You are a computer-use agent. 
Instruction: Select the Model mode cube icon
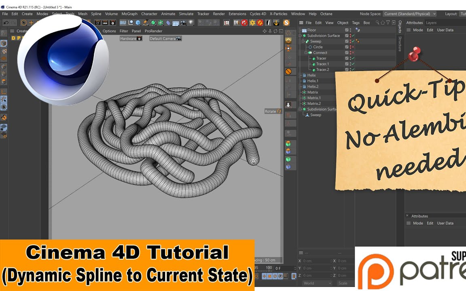[x=4, y=44]
